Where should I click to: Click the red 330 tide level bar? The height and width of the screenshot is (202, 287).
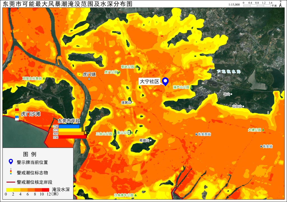pyautogui.click(x=72, y=137)
